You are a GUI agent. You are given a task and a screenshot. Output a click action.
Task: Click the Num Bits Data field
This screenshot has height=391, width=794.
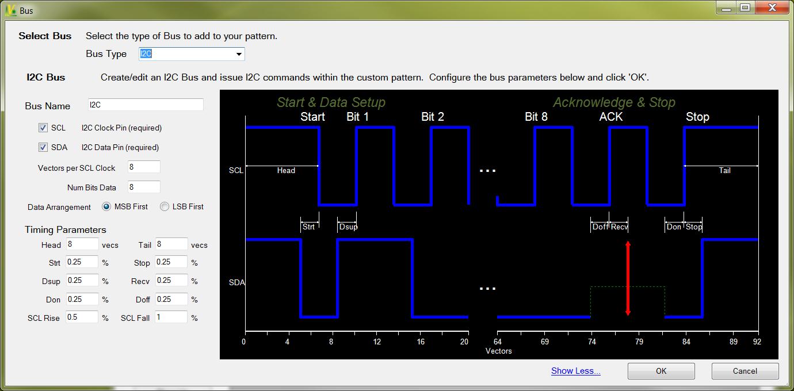(x=143, y=186)
